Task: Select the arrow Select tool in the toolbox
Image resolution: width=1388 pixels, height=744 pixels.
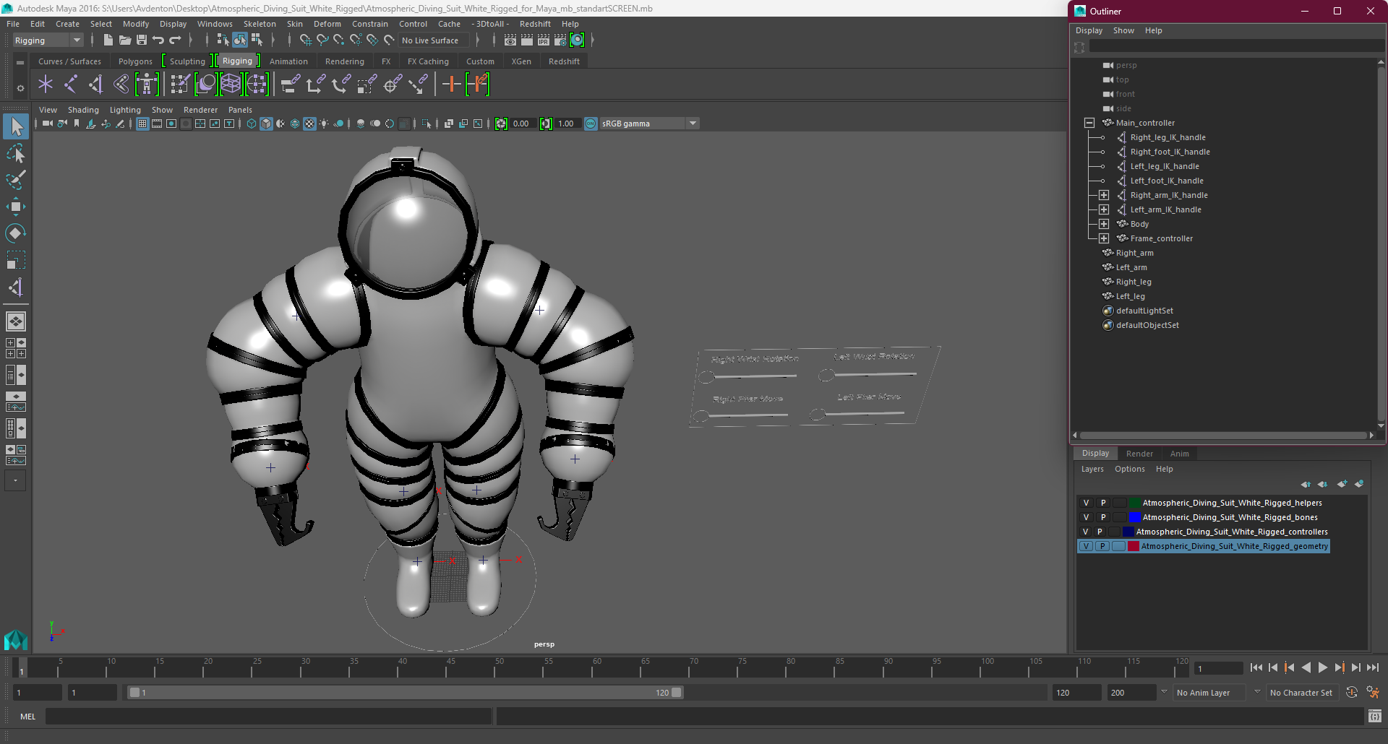Action: [x=16, y=127]
